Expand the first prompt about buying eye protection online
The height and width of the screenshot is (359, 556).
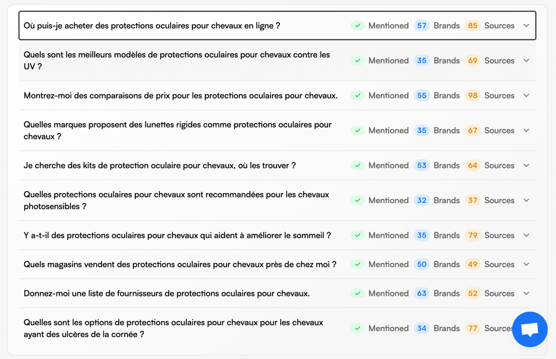(x=526, y=25)
